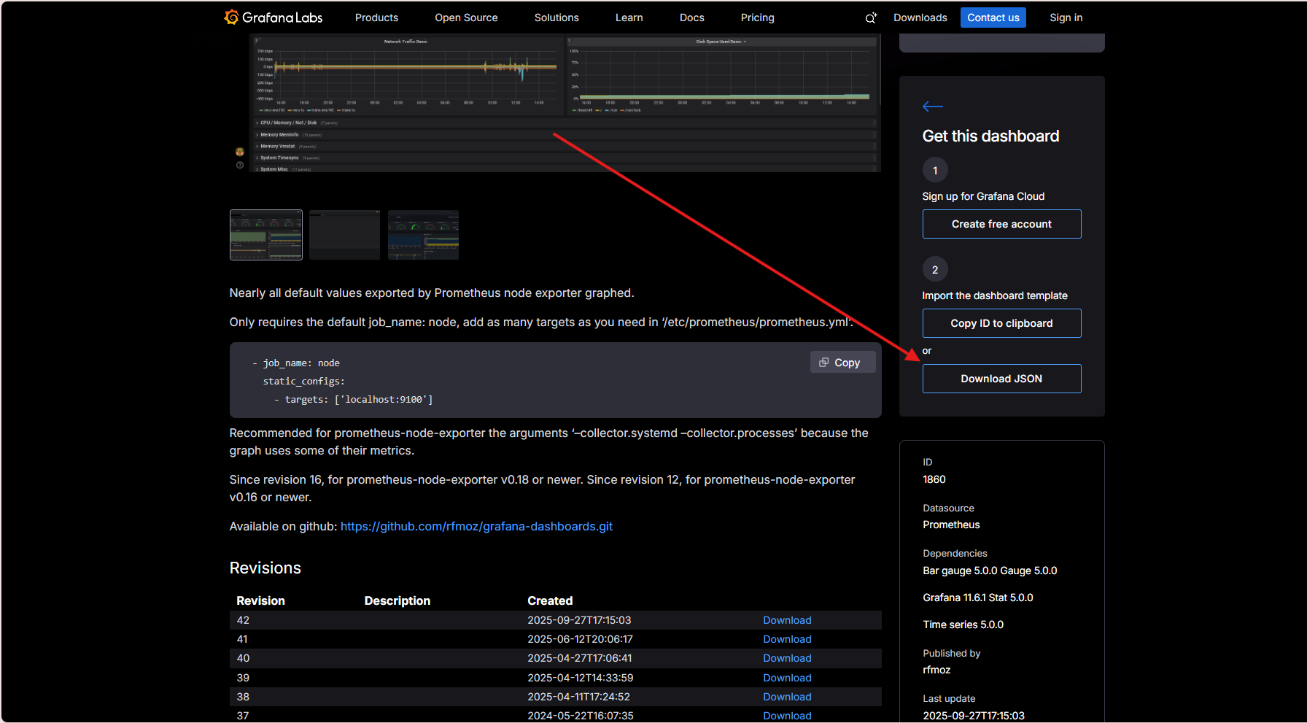Download revision 39

[x=787, y=678]
